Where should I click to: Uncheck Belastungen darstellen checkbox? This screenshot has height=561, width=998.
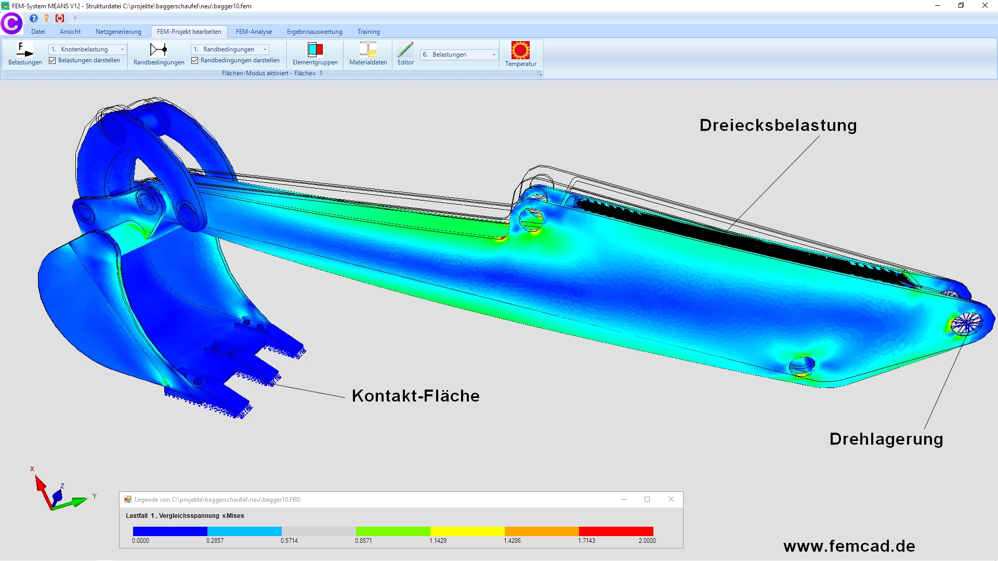coord(52,61)
